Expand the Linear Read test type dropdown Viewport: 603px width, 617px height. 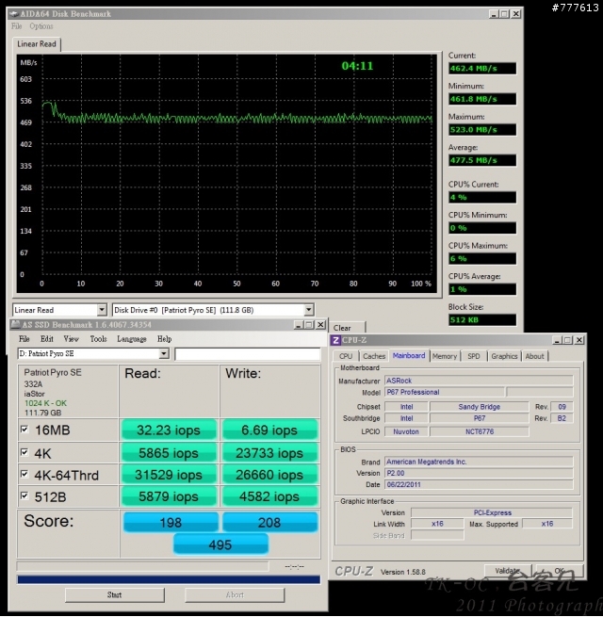pos(102,310)
